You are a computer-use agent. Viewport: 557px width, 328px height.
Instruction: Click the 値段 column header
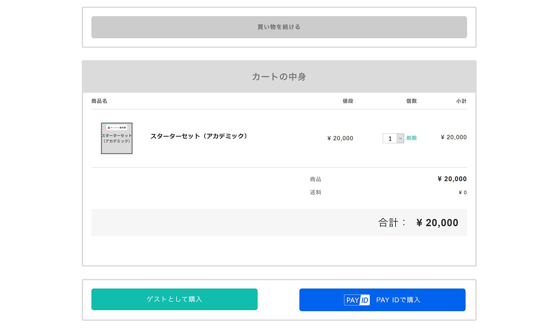(348, 101)
